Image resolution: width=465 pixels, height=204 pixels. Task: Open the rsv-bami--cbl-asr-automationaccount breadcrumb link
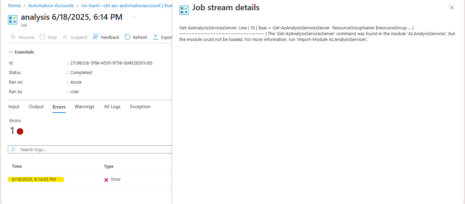coord(127,5)
